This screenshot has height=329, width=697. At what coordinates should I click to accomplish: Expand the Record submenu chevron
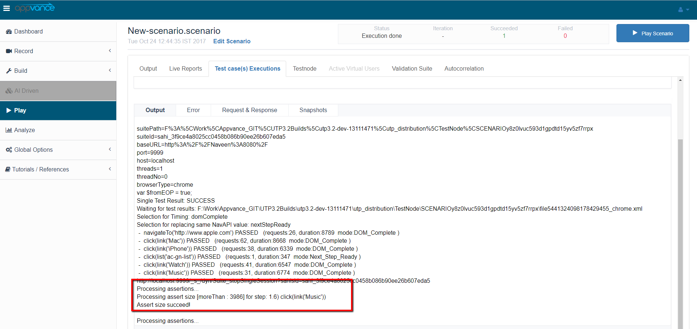110,51
